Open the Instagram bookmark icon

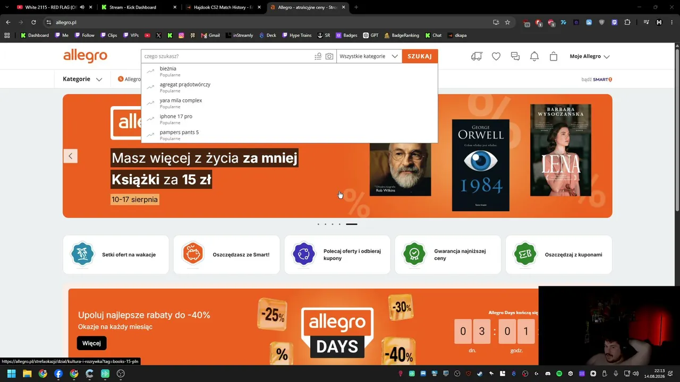tap(181, 36)
